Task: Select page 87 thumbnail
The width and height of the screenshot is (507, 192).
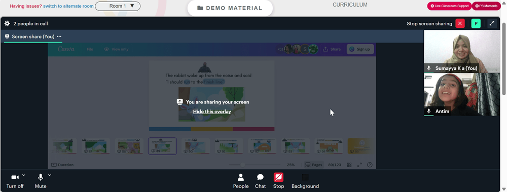Action: pyautogui.click(x=96, y=146)
